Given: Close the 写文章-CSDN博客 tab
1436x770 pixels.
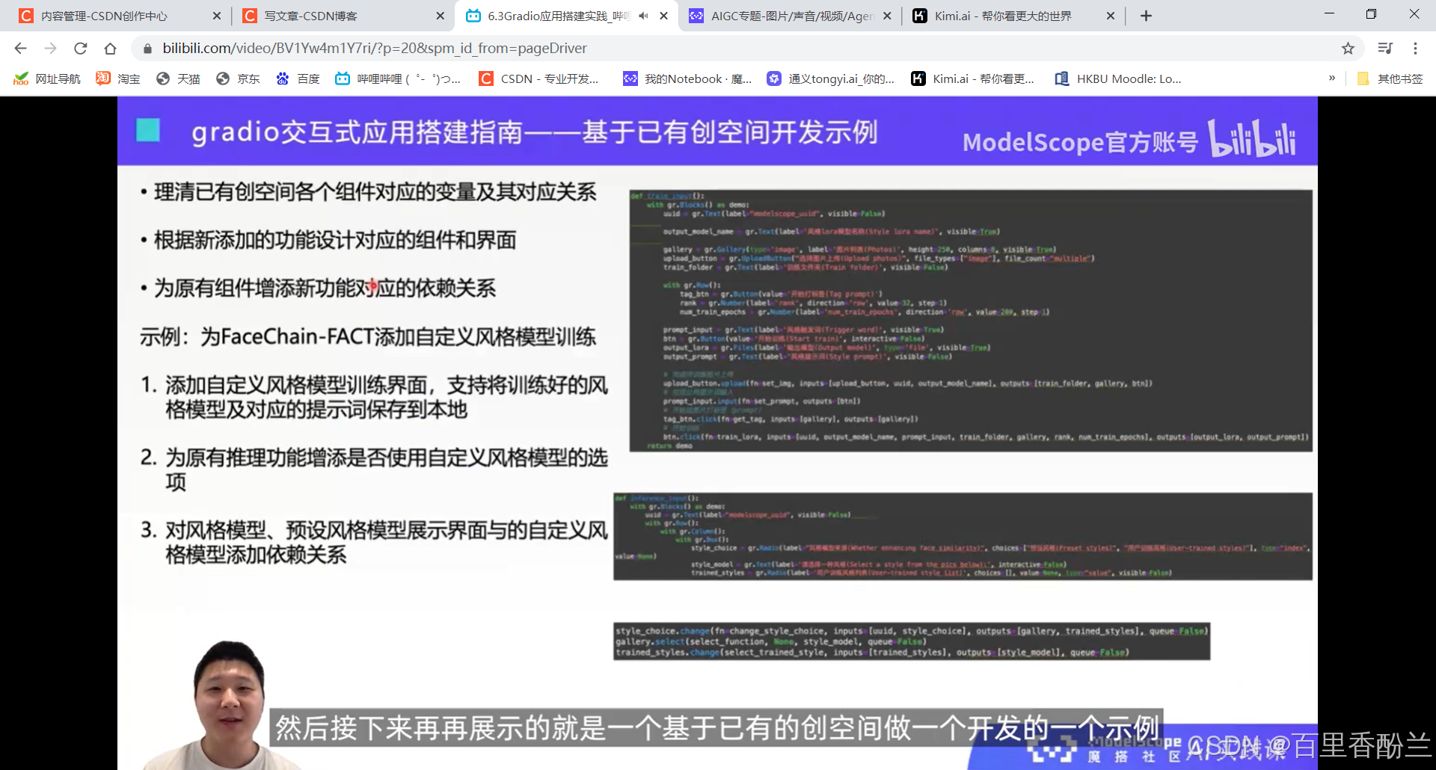Looking at the screenshot, I should 440,16.
